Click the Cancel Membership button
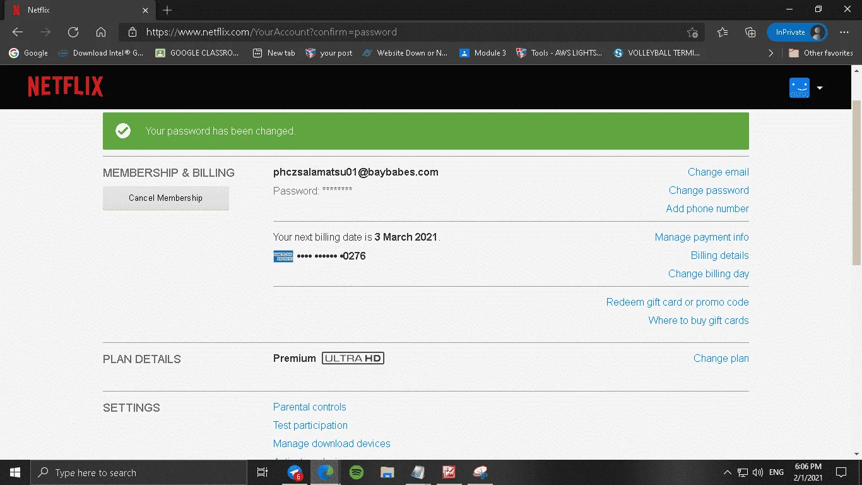 [166, 198]
